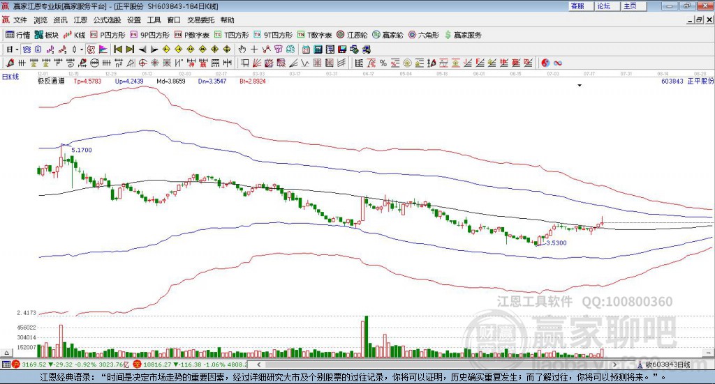Select the pencil drawing tool icon
715x384 pixels.
coord(10,63)
